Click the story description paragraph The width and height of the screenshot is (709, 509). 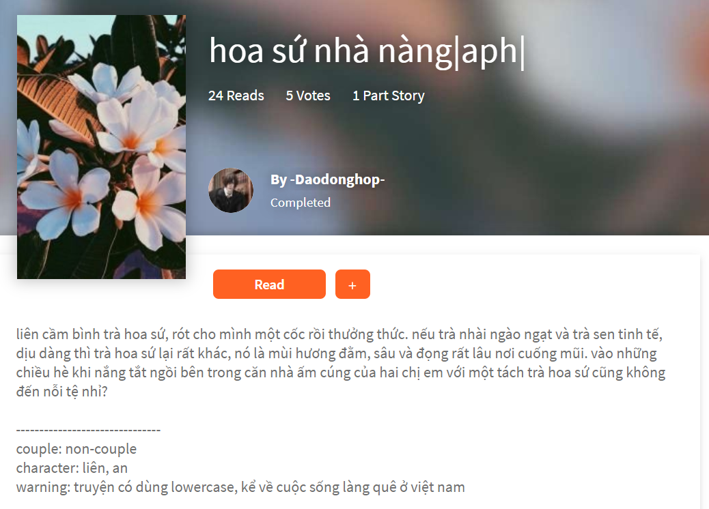[x=341, y=363]
